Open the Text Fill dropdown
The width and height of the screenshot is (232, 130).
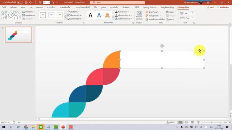point(122,12)
